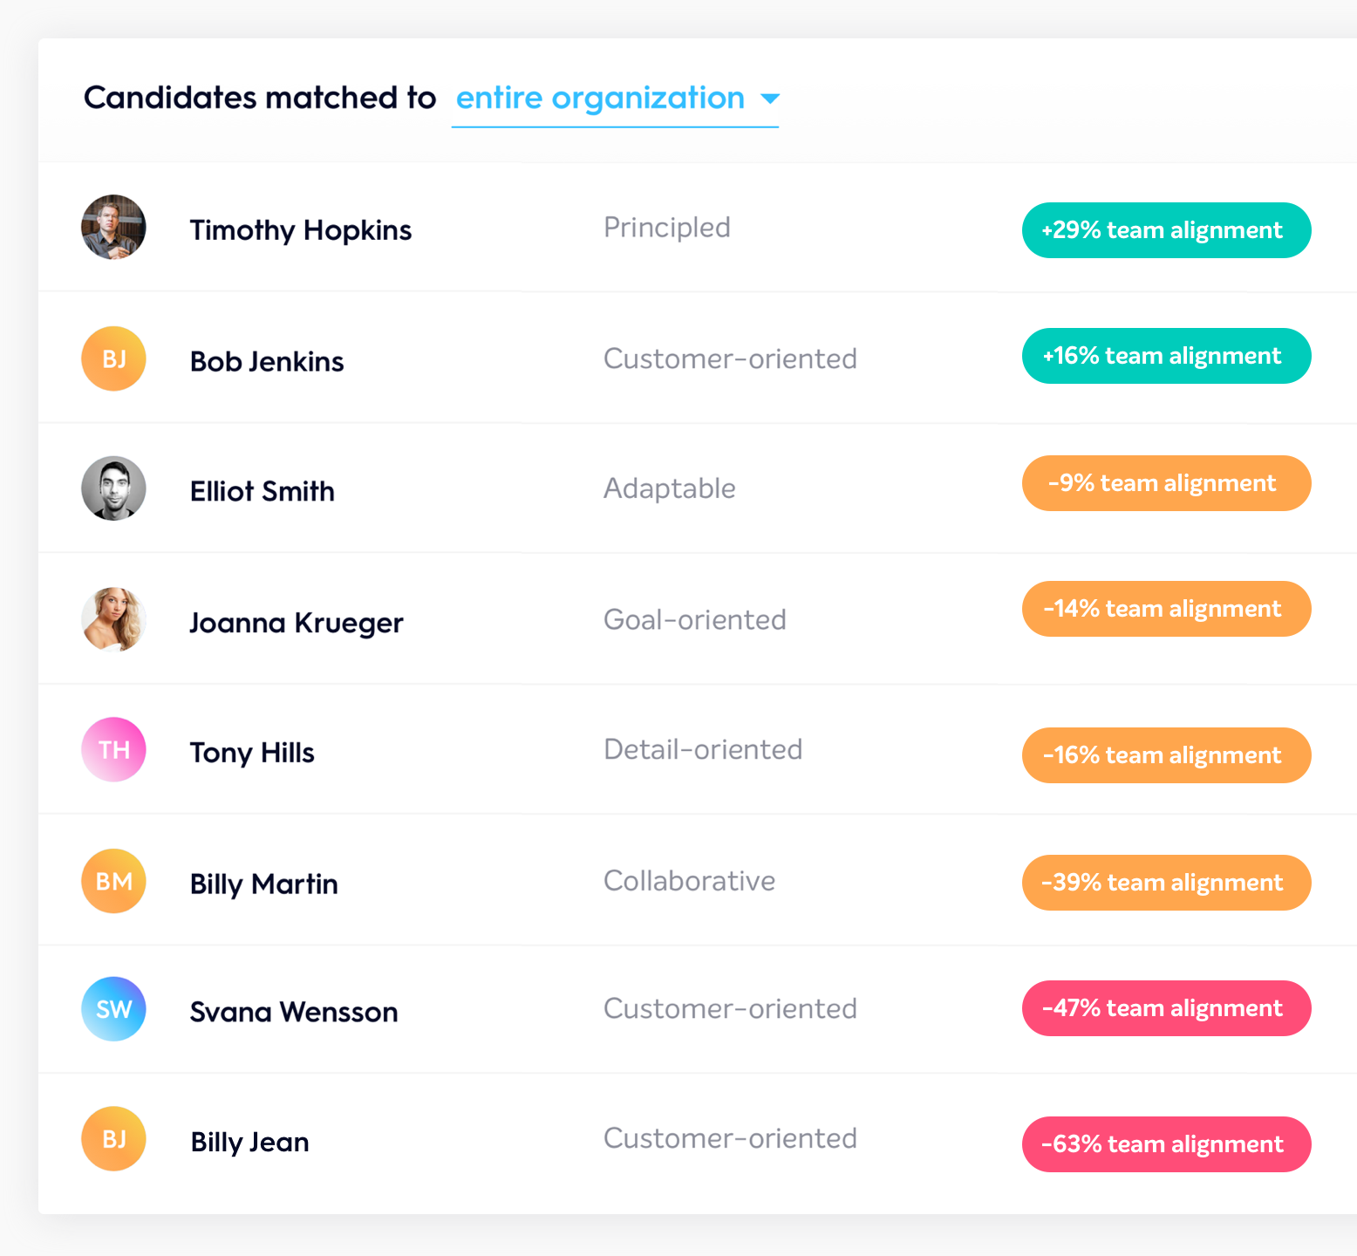The width and height of the screenshot is (1357, 1256).
Task: Click the +29% team alignment badge
Action: pos(1166,230)
